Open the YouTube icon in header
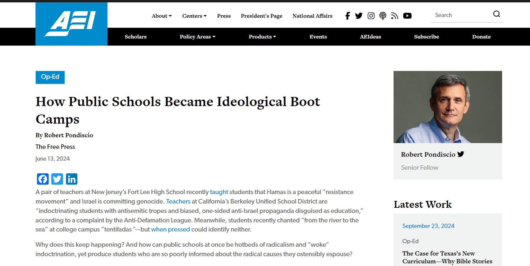 [407, 16]
